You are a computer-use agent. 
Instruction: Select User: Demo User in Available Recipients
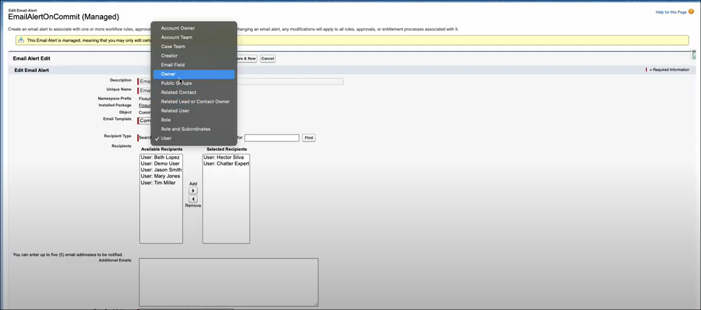point(160,164)
